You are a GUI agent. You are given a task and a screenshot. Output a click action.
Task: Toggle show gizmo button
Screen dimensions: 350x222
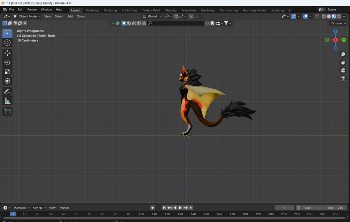293,16
